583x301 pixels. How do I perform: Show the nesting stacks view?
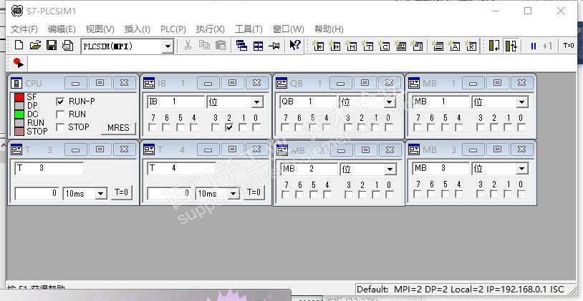(x=438, y=46)
